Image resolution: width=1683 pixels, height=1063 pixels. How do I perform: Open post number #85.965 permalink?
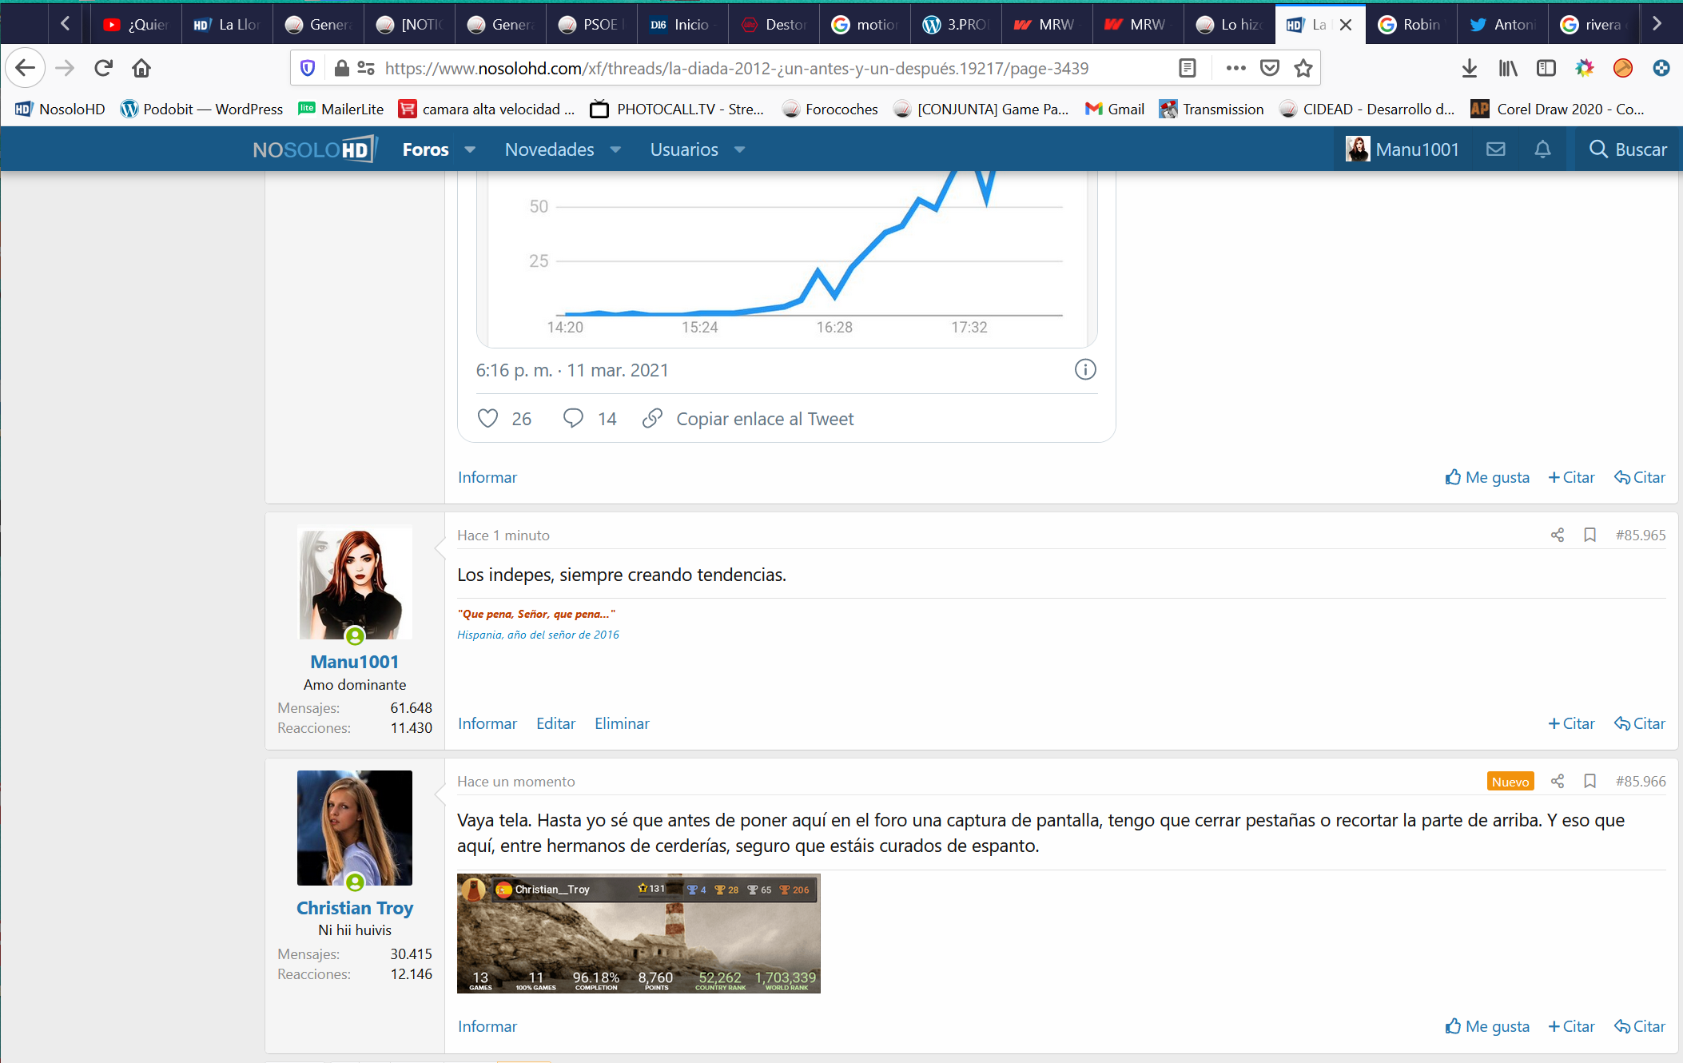pos(1640,535)
